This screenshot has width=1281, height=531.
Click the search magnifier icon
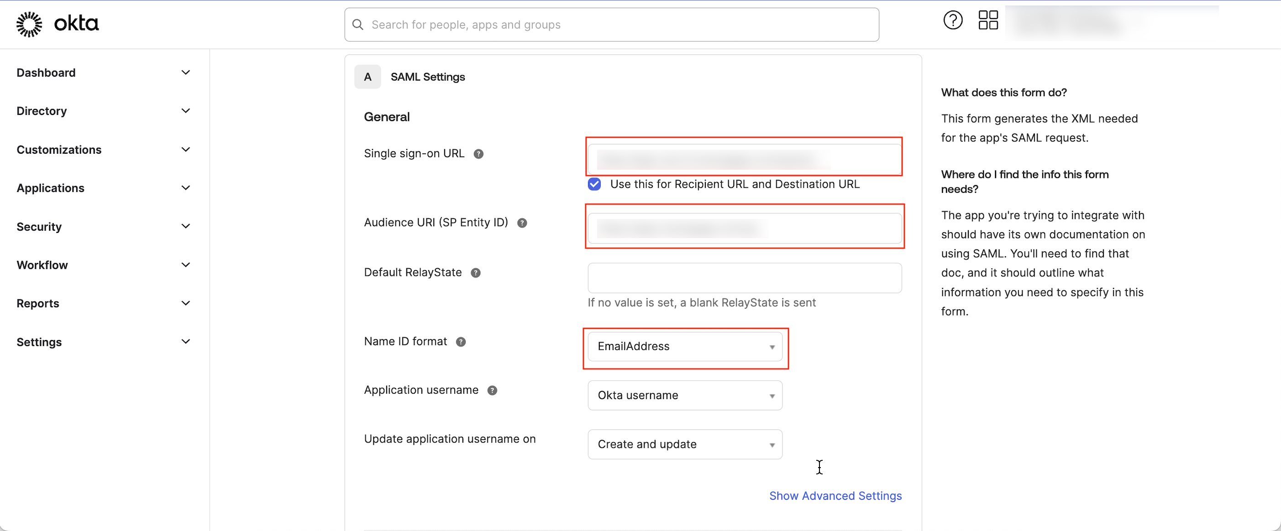coord(357,24)
